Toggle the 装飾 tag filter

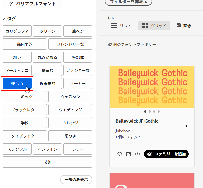[47, 162]
